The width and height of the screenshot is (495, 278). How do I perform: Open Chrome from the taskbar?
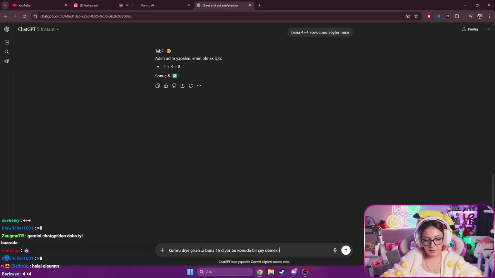coord(259,272)
